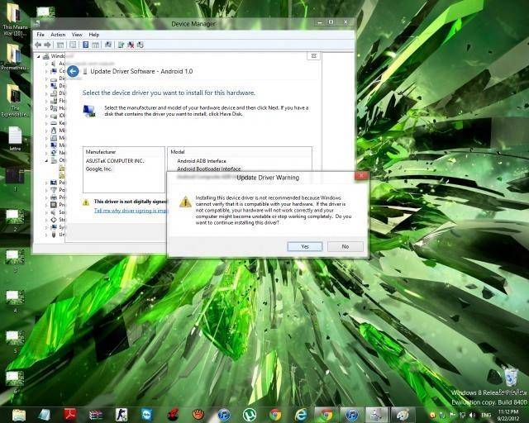This screenshot has height=423, width=529.
Task: Expand the Keyboards (Ke) tree node
Action: [46, 123]
